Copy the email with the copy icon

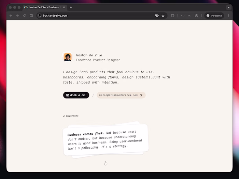141,95
